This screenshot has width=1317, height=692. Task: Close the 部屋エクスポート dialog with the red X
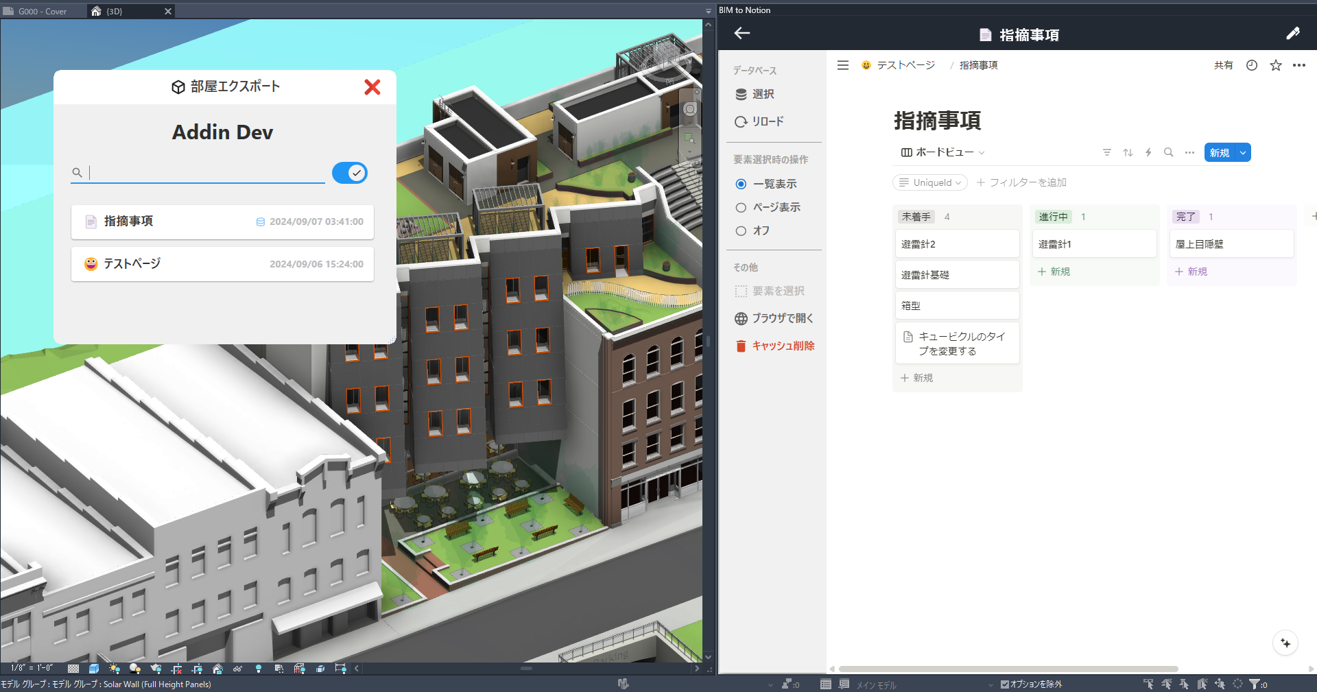372,87
